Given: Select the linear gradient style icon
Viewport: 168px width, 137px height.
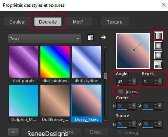Looking at the screenshot, I should pyautogui.click(x=158, y=35).
